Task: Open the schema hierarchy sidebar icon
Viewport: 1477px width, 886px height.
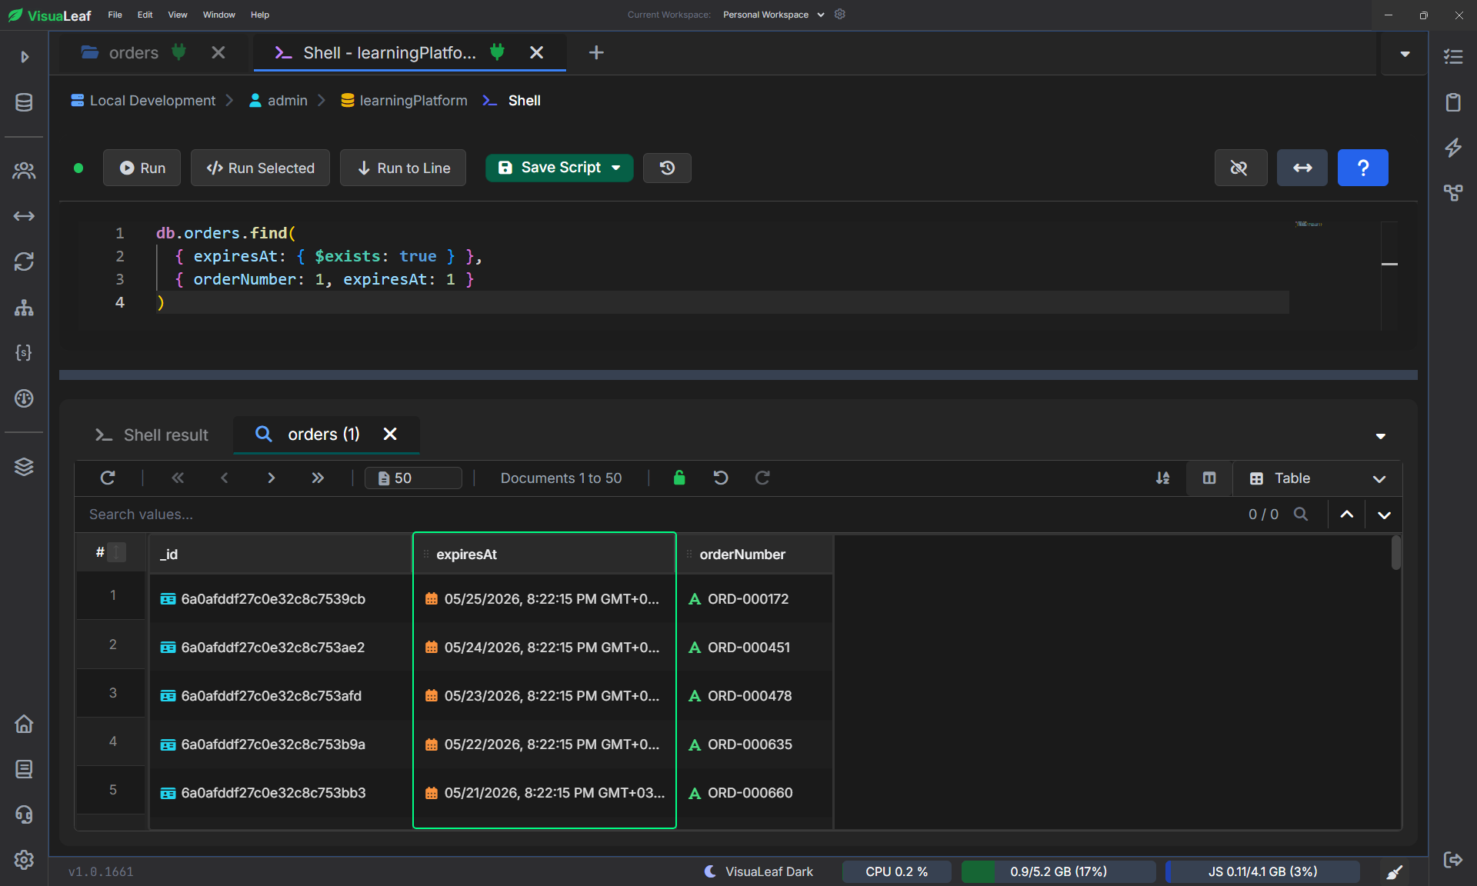Action: click(x=24, y=308)
